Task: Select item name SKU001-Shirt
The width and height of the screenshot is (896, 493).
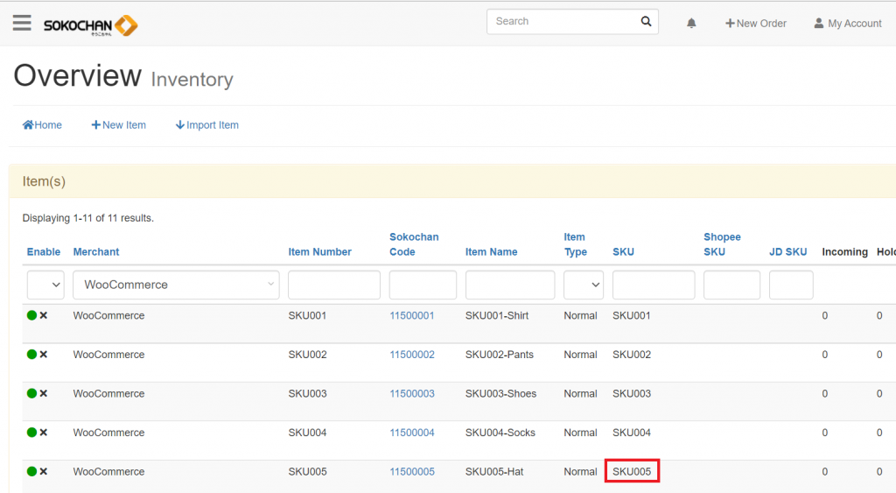Action: coord(497,316)
